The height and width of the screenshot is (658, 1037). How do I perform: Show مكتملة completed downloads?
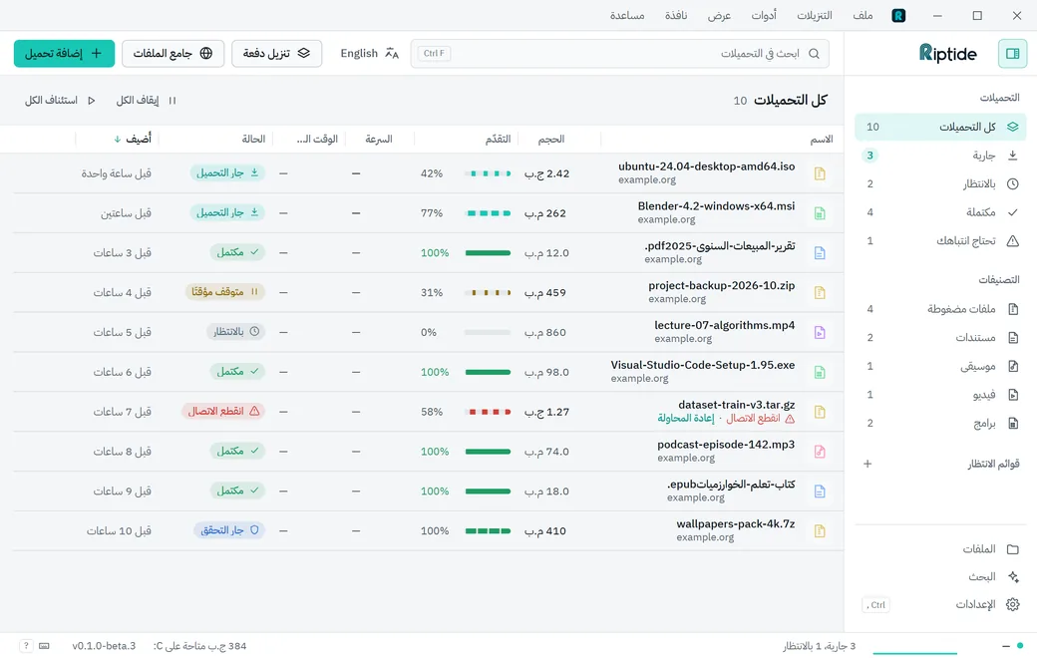pyautogui.click(x=939, y=212)
